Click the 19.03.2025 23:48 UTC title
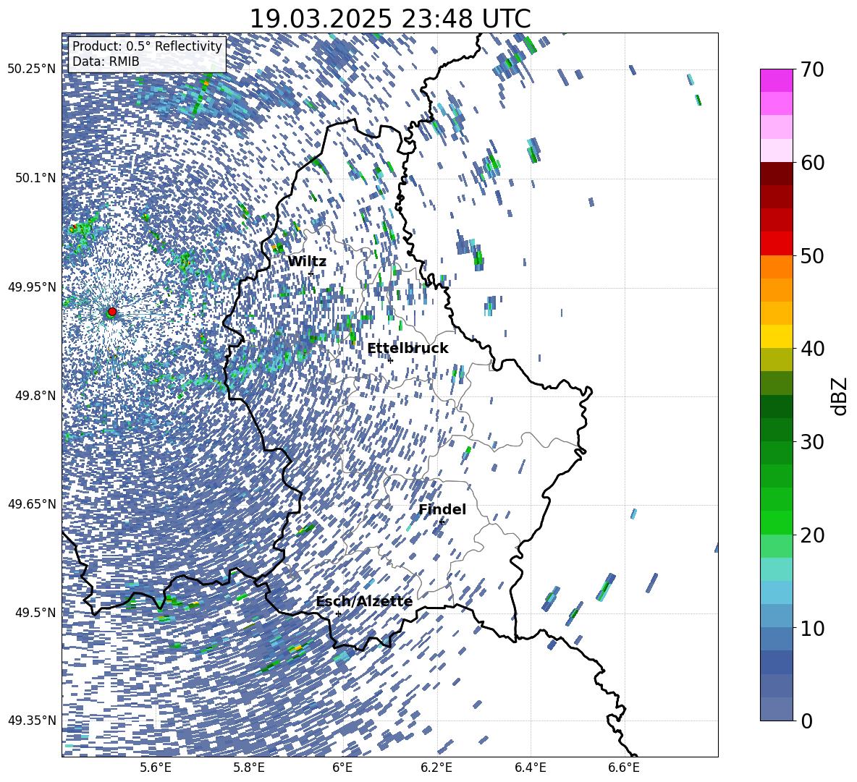This screenshot has width=857, height=782. pos(390,19)
